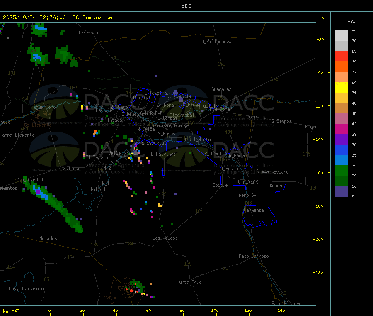Click the dBZ title at the top
The image size is (373, 316).
186,6
